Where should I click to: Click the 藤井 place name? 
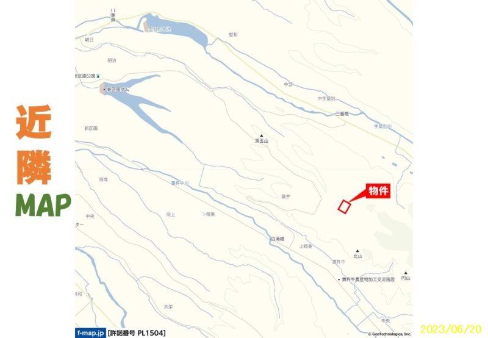coord(286,196)
